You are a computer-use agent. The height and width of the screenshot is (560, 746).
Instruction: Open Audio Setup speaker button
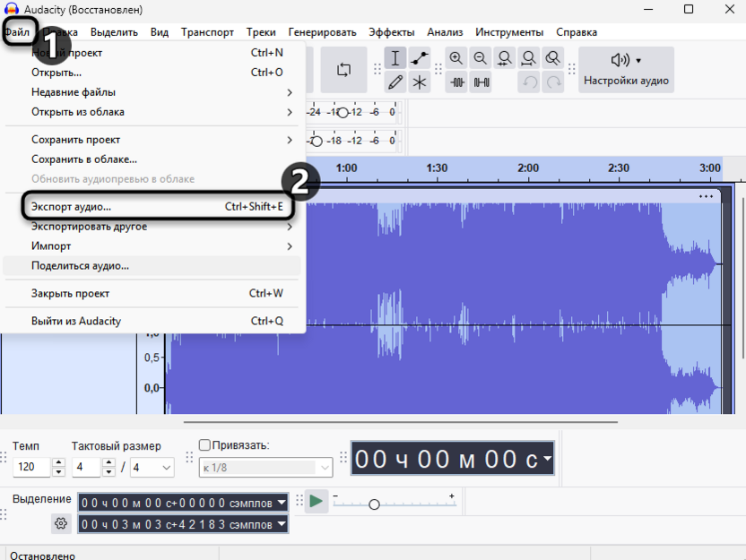[626, 70]
